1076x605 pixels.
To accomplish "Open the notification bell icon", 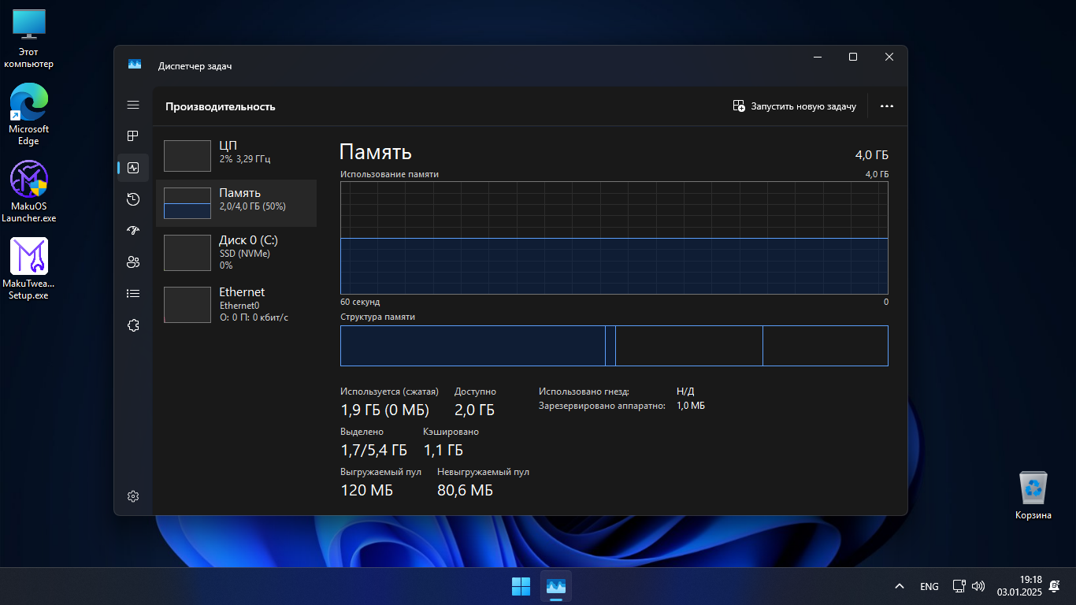I will 1054,586.
